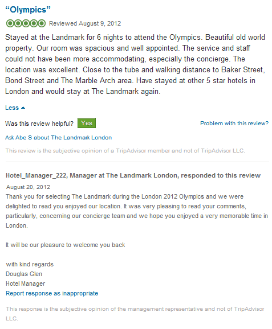Click the first green rating bubble

click(x=10, y=23)
